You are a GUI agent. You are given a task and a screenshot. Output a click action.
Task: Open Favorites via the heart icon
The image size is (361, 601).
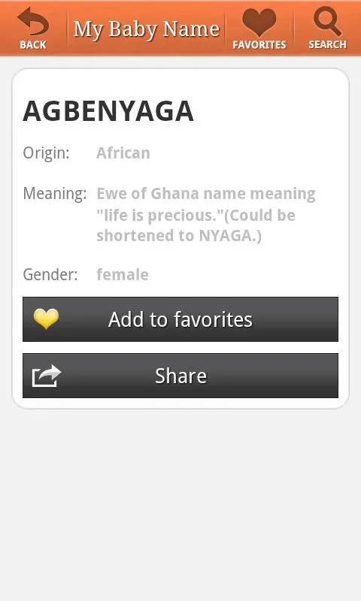[x=259, y=23]
